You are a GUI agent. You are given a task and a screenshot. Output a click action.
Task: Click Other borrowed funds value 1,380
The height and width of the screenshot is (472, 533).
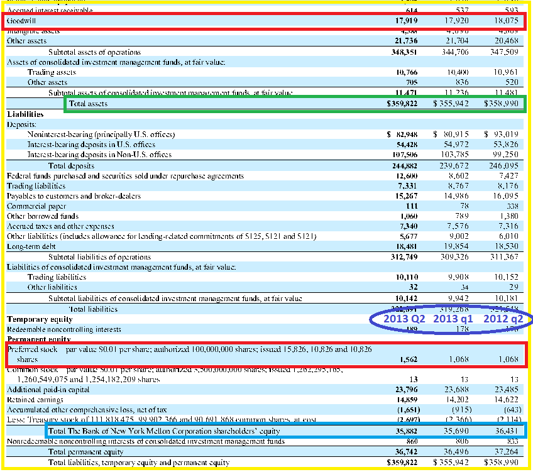click(509, 216)
